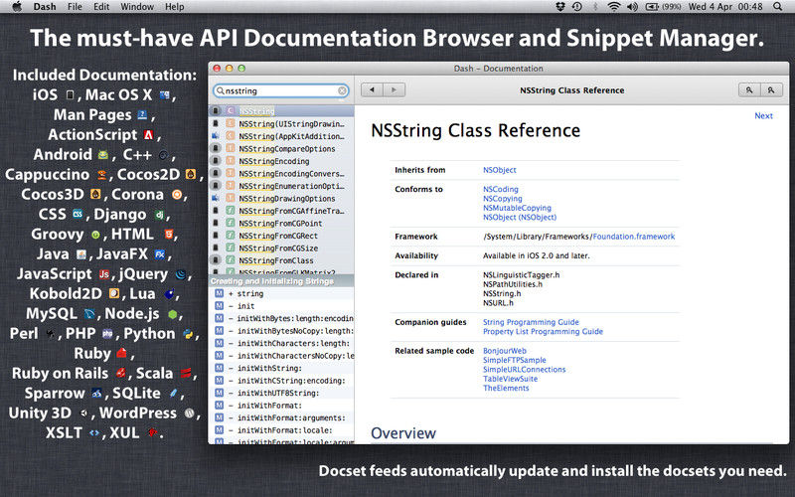The image size is (795, 497).
Task: Open the Help menu
Action: pyautogui.click(x=175, y=7)
